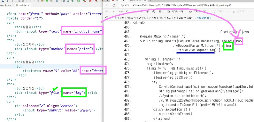Open the Coverage launch dropdown arrow
Image resolution: width=254 pixels, height=122 pixels.
(87, 1)
